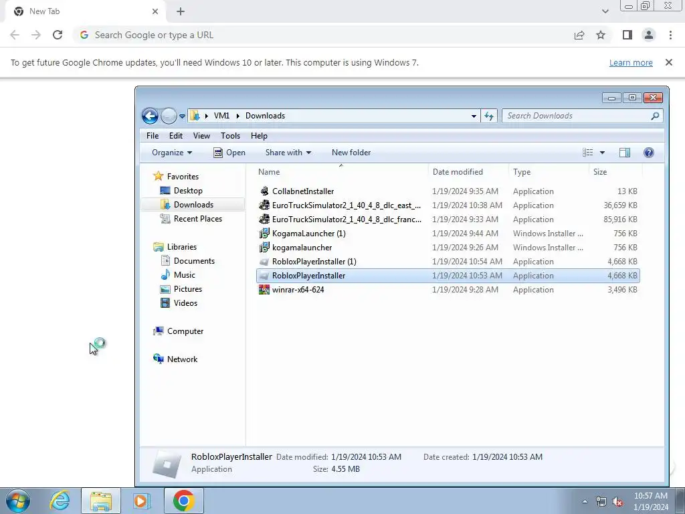The width and height of the screenshot is (685, 514).
Task: Open the Tools menu
Action: (x=230, y=136)
